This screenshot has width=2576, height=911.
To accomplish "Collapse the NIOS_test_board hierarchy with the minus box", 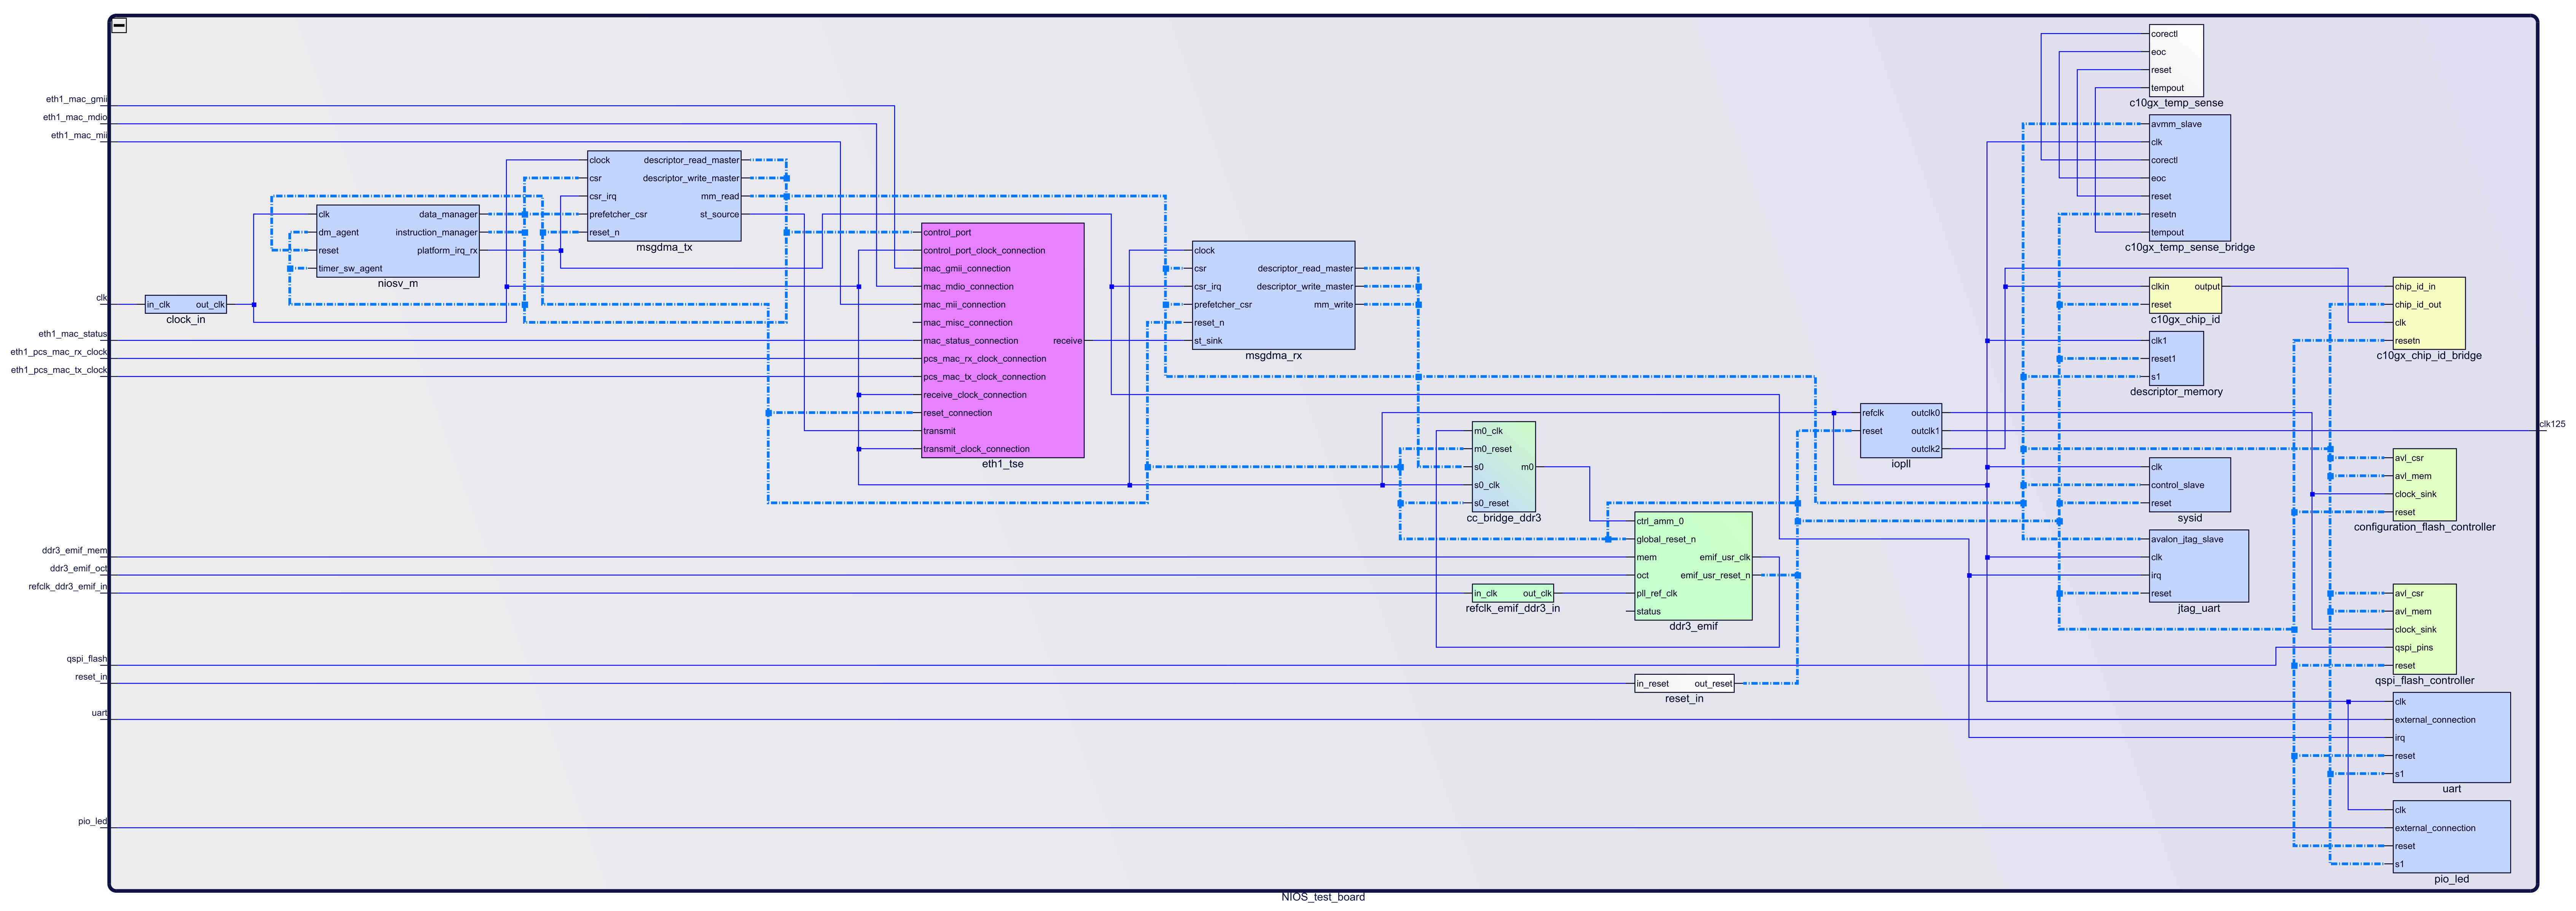I will 119,26.
